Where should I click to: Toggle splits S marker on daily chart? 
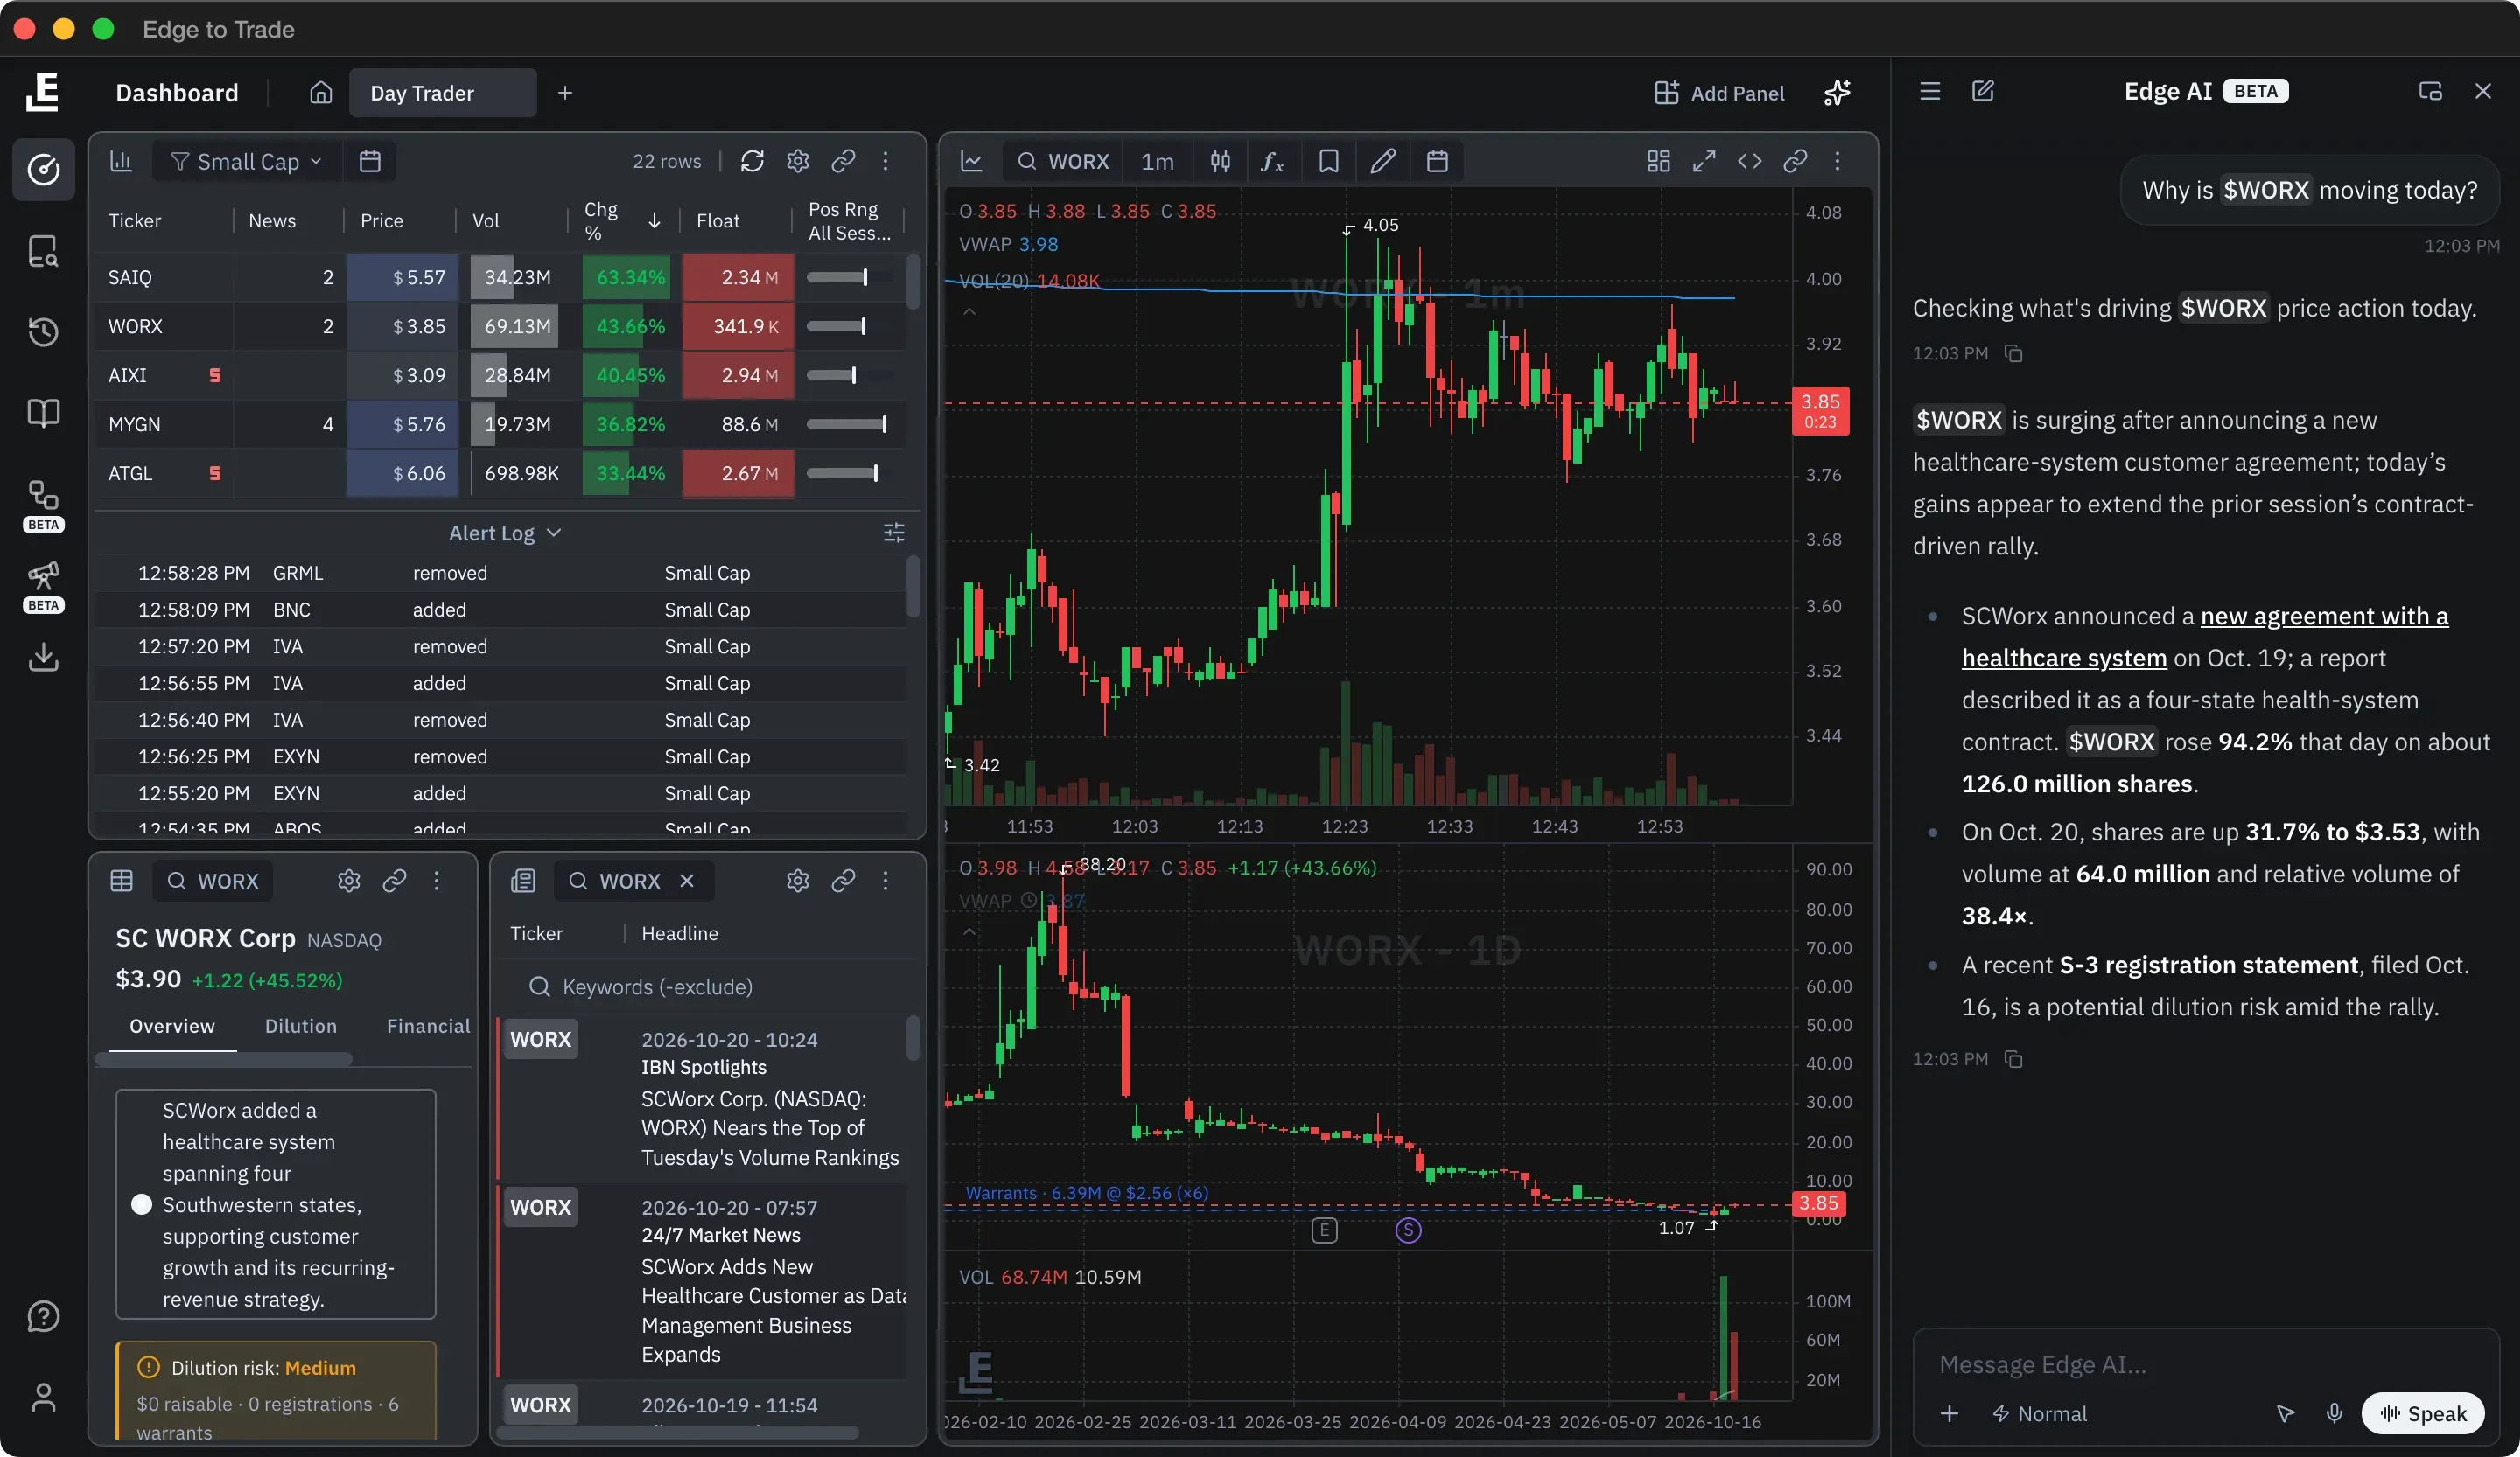coord(1408,1230)
